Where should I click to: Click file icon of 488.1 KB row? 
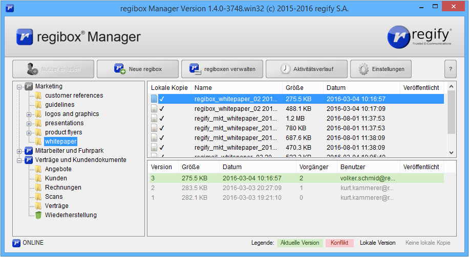point(154,109)
